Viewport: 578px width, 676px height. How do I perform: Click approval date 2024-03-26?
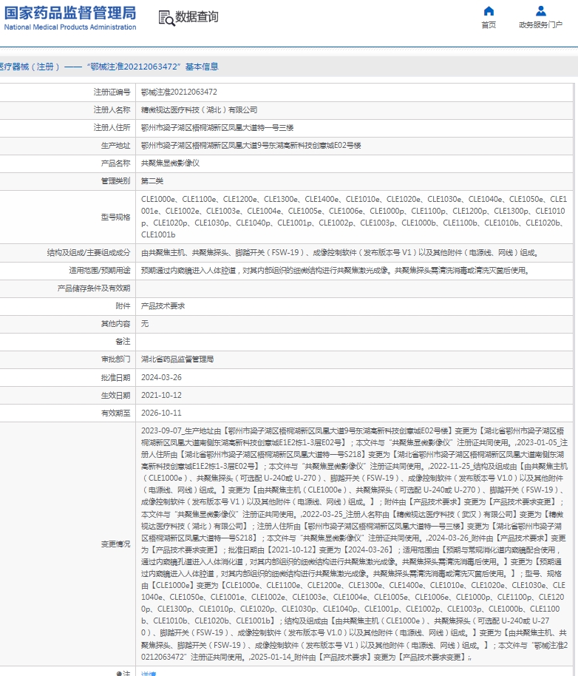tap(161, 378)
